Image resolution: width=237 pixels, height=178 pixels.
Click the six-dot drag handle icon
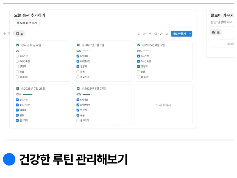click(9, 34)
